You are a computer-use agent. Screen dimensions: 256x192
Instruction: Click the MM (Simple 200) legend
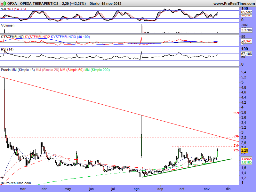click(x=97, y=70)
